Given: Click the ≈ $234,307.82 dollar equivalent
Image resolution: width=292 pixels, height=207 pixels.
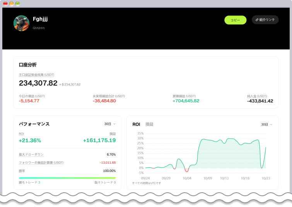Looking at the screenshot, I should tap(70, 84).
